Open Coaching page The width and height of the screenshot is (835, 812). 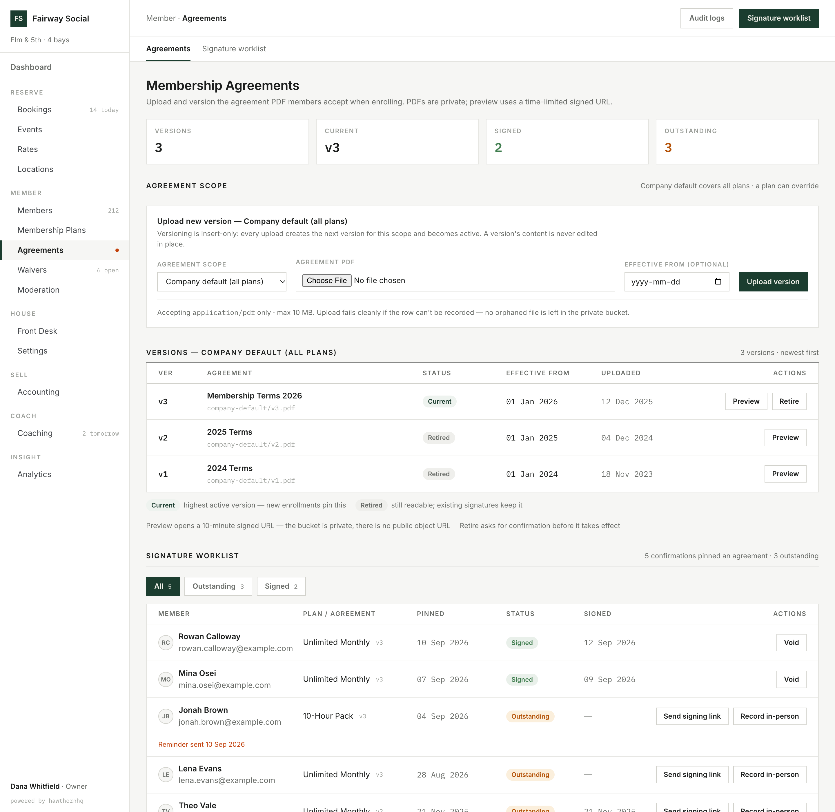tap(65, 433)
